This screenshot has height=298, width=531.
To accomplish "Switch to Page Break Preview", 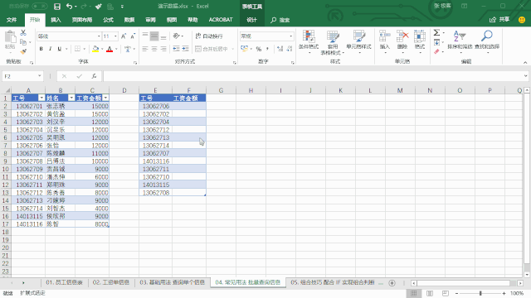I will [x=446, y=293].
